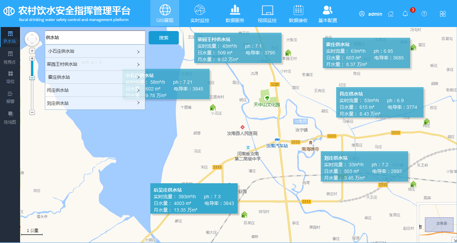The height and width of the screenshot is (243, 457).
Task: Click the zoom in plus button
Action: tap(32, 58)
